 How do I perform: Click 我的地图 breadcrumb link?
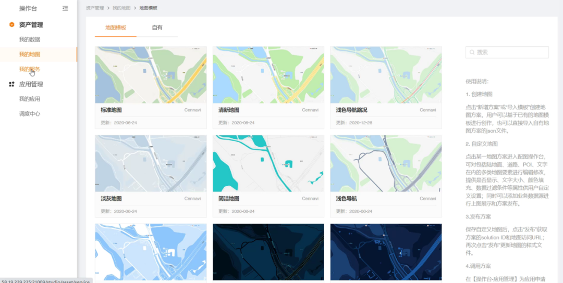122,8
